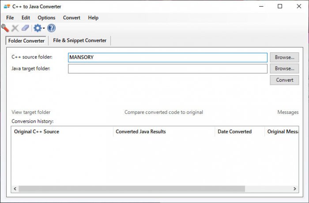309x203 pixels.
Task: Click the gear options icon
Action: tap(37, 28)
